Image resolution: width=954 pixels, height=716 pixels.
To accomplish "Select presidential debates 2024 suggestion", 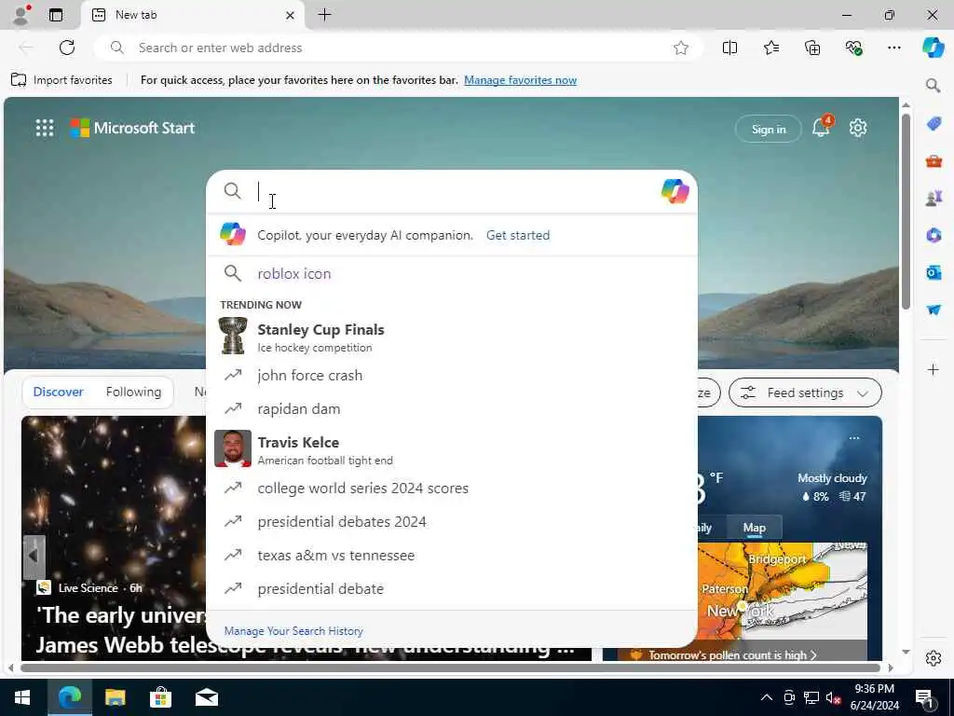I will 452,522.
